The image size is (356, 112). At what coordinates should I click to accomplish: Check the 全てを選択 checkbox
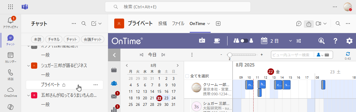[x=187, y=76]
